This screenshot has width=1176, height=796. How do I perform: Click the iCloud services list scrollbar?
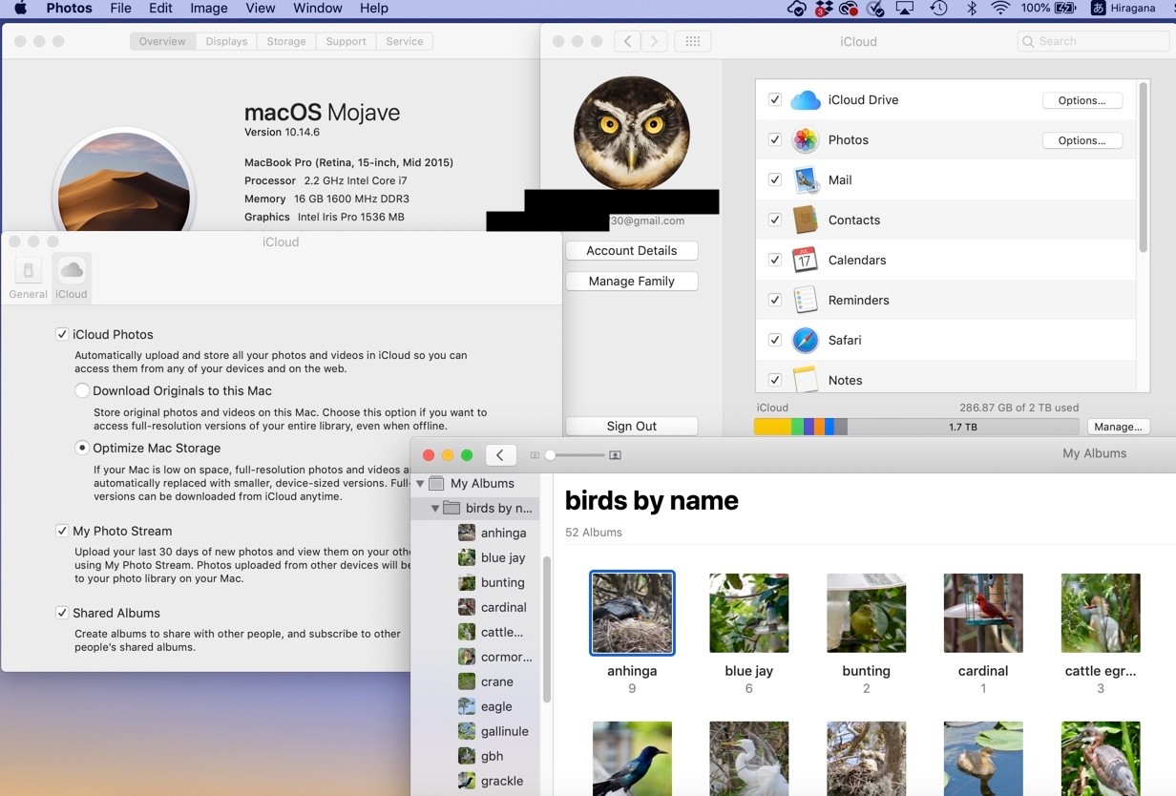click(1143, 167)
